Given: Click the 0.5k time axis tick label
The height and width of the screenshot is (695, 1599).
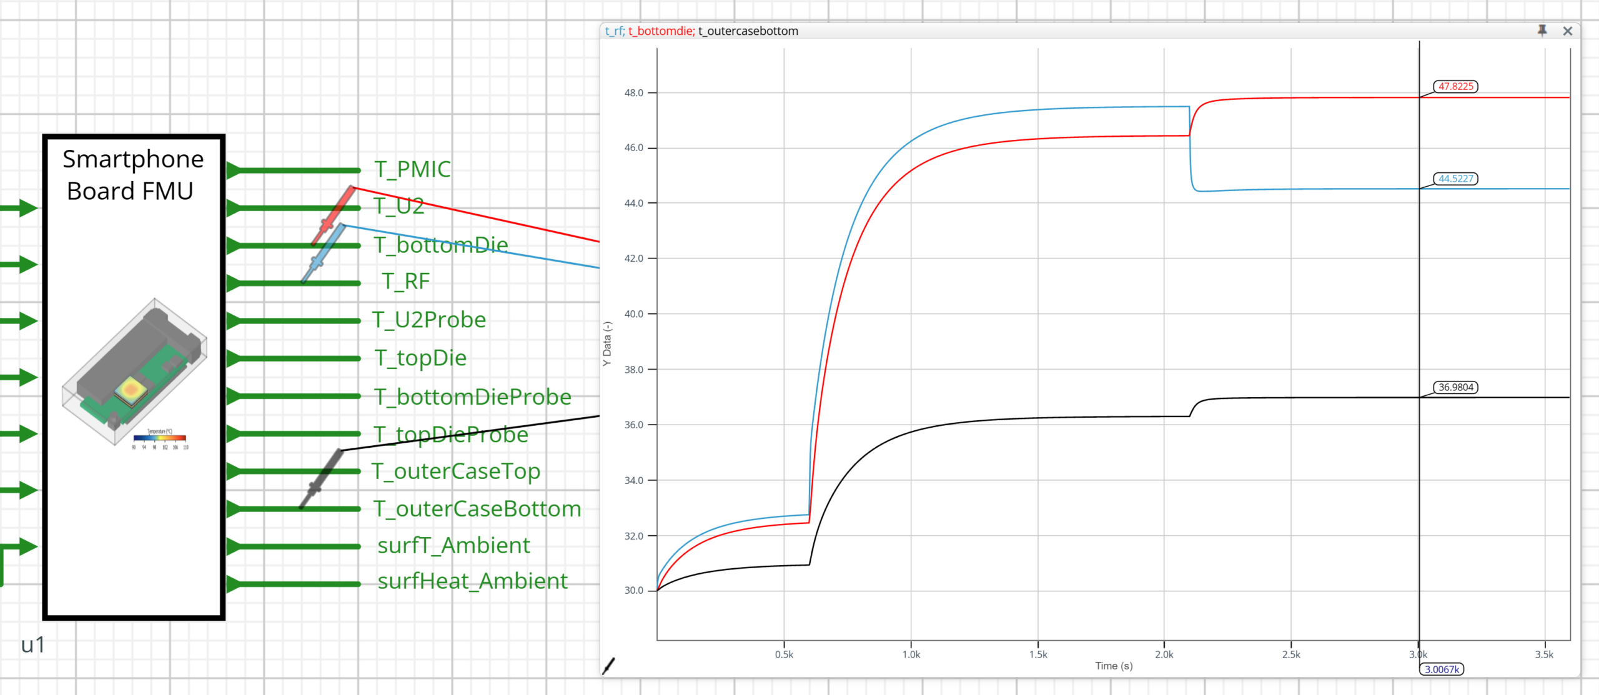Looking at the screenshot, I should [x=784, y=654].
